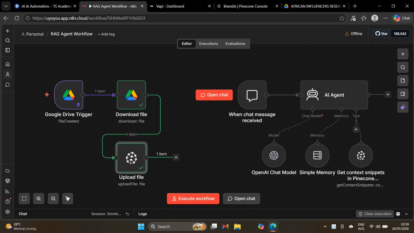
Task: Open the Simple Memory node
Action: (x=317, y=156)
